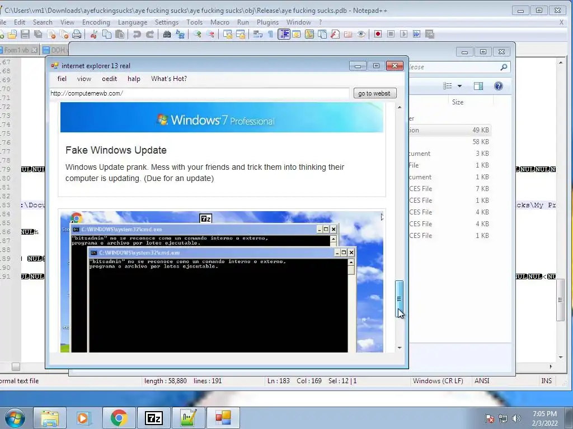
Task: Open the Function List toolbar icon
Action: click(x=335, y=34)
